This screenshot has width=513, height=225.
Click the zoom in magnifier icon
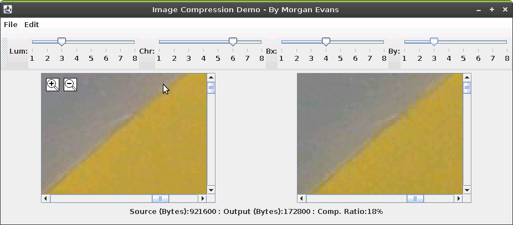click(53, 85)
